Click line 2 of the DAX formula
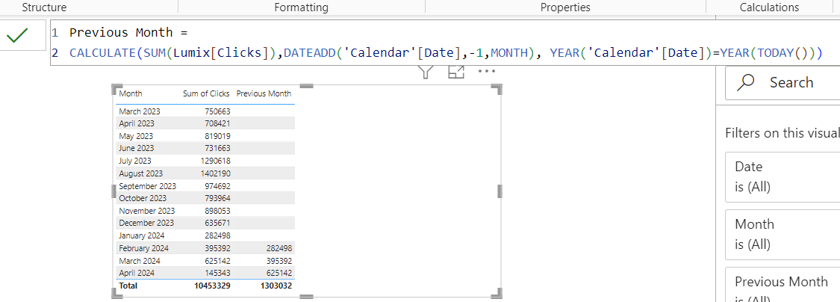This screenshot has height=302, width=840. click(x=446, y=53)
